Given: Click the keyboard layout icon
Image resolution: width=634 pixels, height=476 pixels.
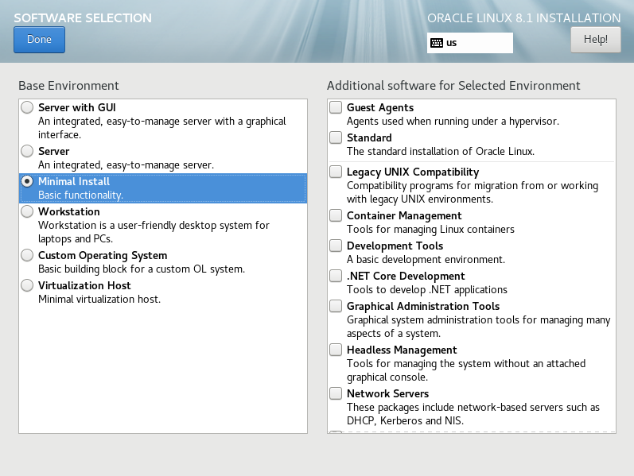Looking at the screenshot, I should pos(437,43).
